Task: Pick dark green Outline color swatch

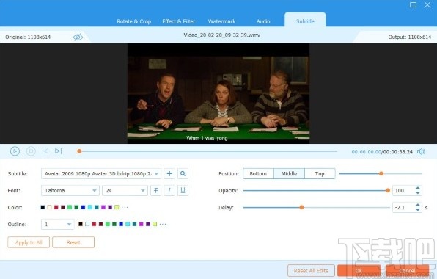Action: tap(114, 224)
